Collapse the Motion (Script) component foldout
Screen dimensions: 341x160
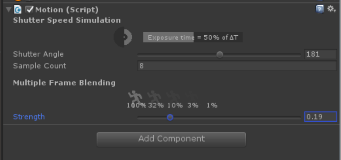pos(9,10)
